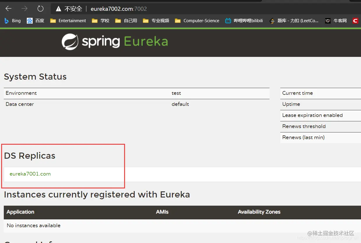This screenshot has height=243, width=361.
Task: Click the spring Eureka title text
Action: (x=125, y=42)
